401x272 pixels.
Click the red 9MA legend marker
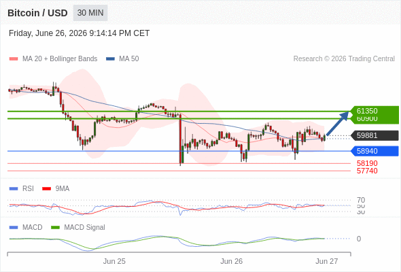(46, 189)
